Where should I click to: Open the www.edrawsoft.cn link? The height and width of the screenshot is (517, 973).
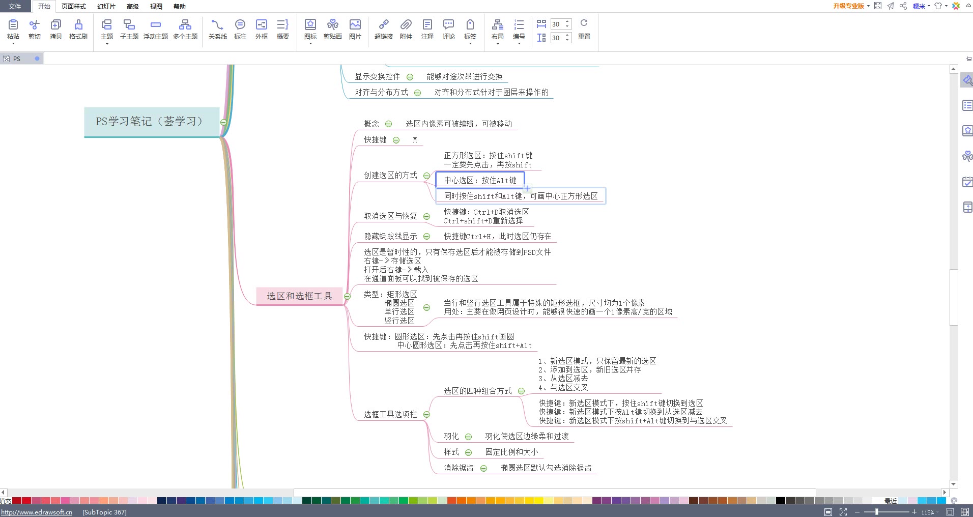(37, 512)
